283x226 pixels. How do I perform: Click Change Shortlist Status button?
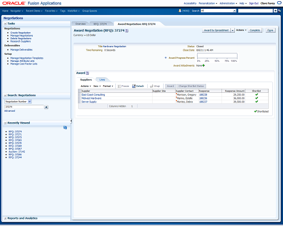(x=191, y=86)
